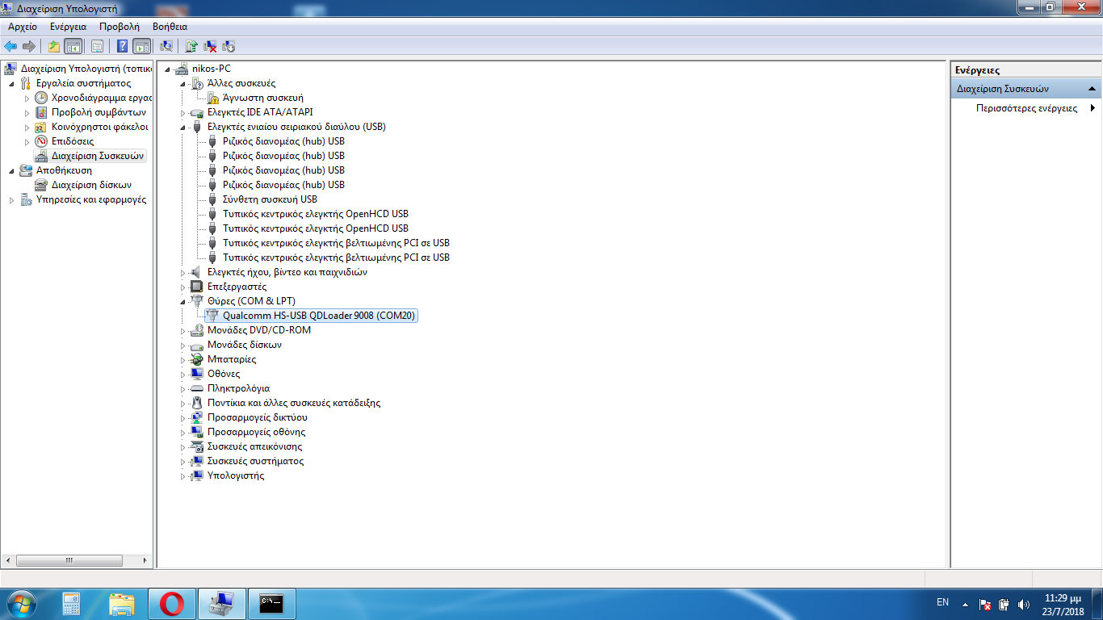This screenshot has height=620, width=1103.
Task: Click the Back arrow in the toolbar
Action: (10, 46)
